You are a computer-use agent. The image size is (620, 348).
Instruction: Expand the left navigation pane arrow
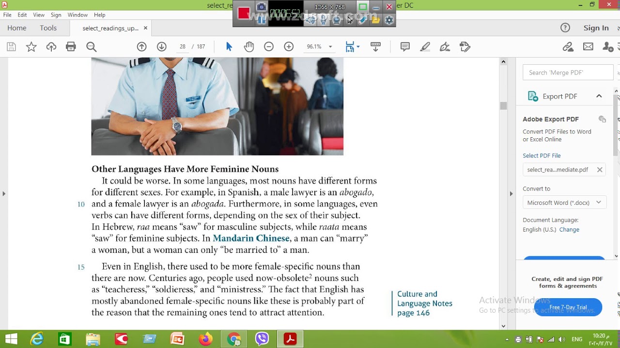4,194
